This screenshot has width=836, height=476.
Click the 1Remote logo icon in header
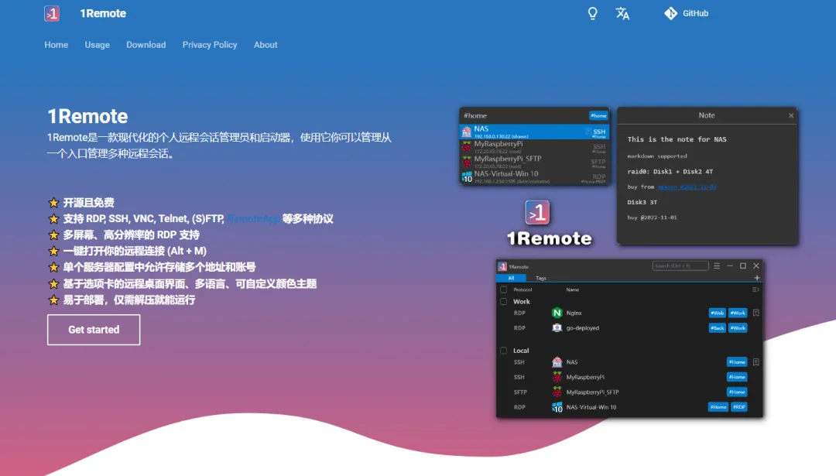coord(52,13)
